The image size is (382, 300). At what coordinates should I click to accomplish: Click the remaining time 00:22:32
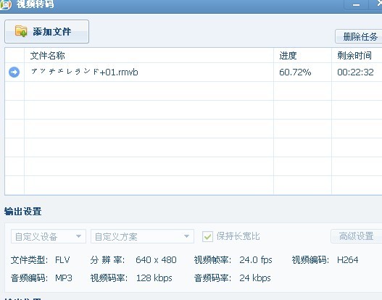[355, 72]
